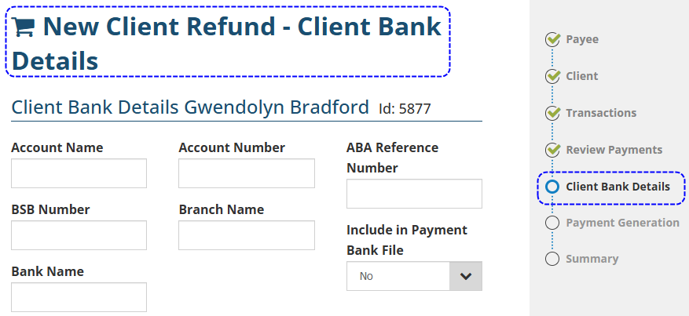This screenshot has width=689, height=316.
Task: Click into the Account Number field
Action: point(247,173)
